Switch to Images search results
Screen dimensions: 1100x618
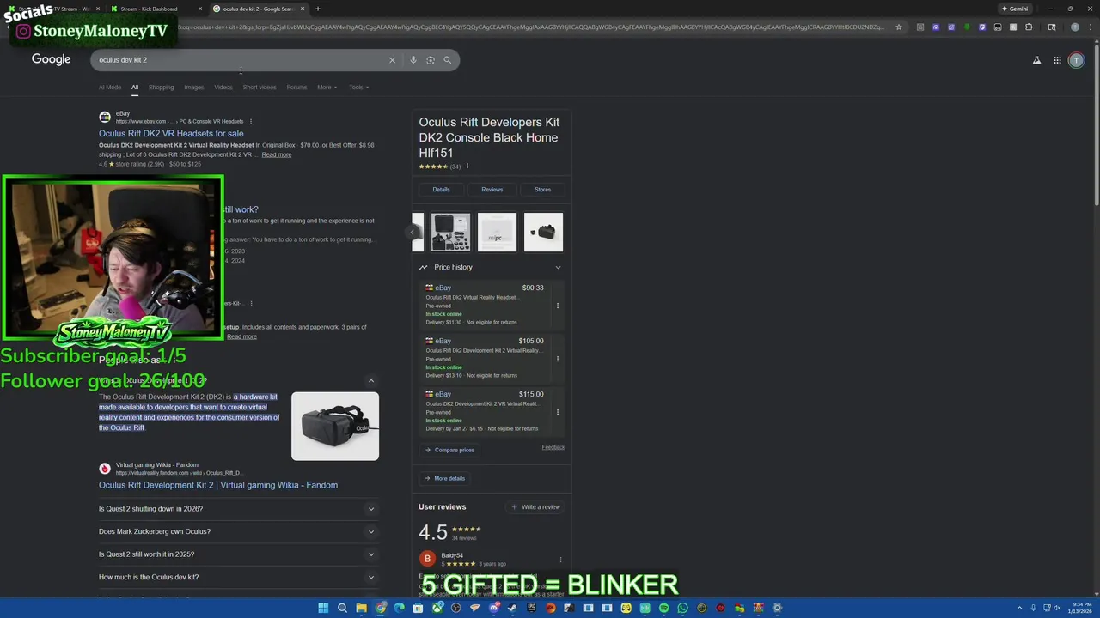tap(194, 87)
